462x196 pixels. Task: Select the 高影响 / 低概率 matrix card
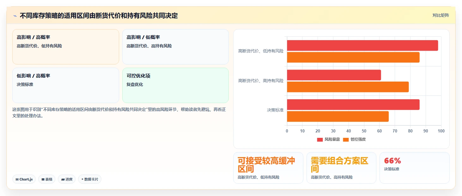click(175, 47)
